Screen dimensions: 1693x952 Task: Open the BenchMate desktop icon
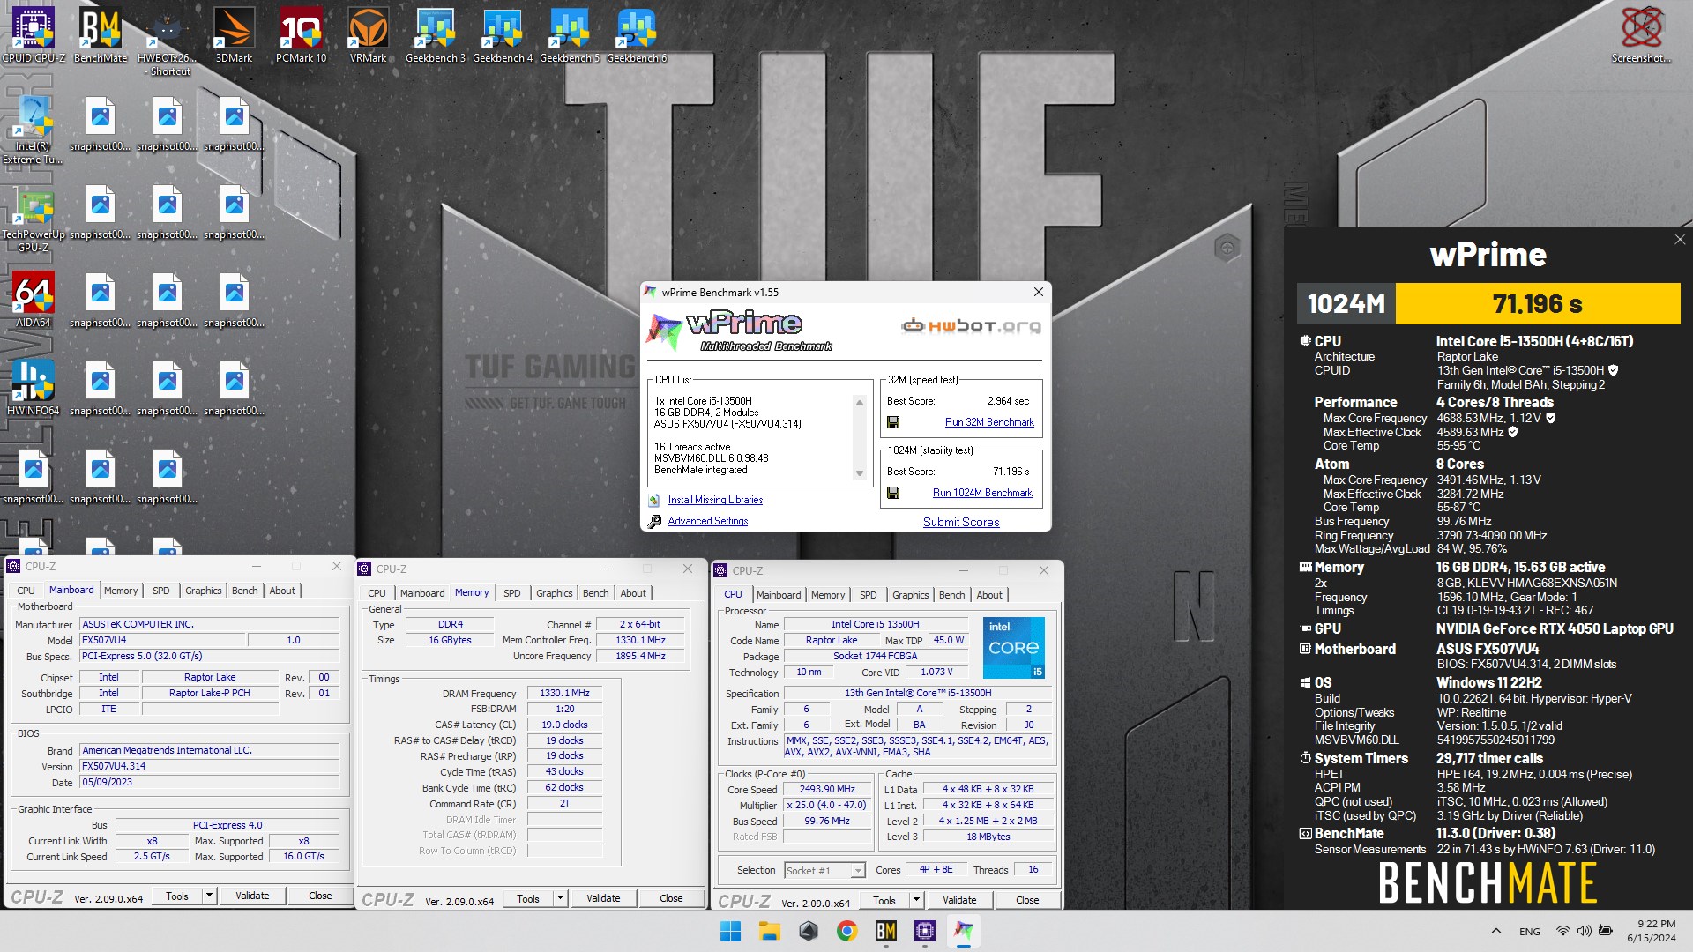tap(101, 35)
